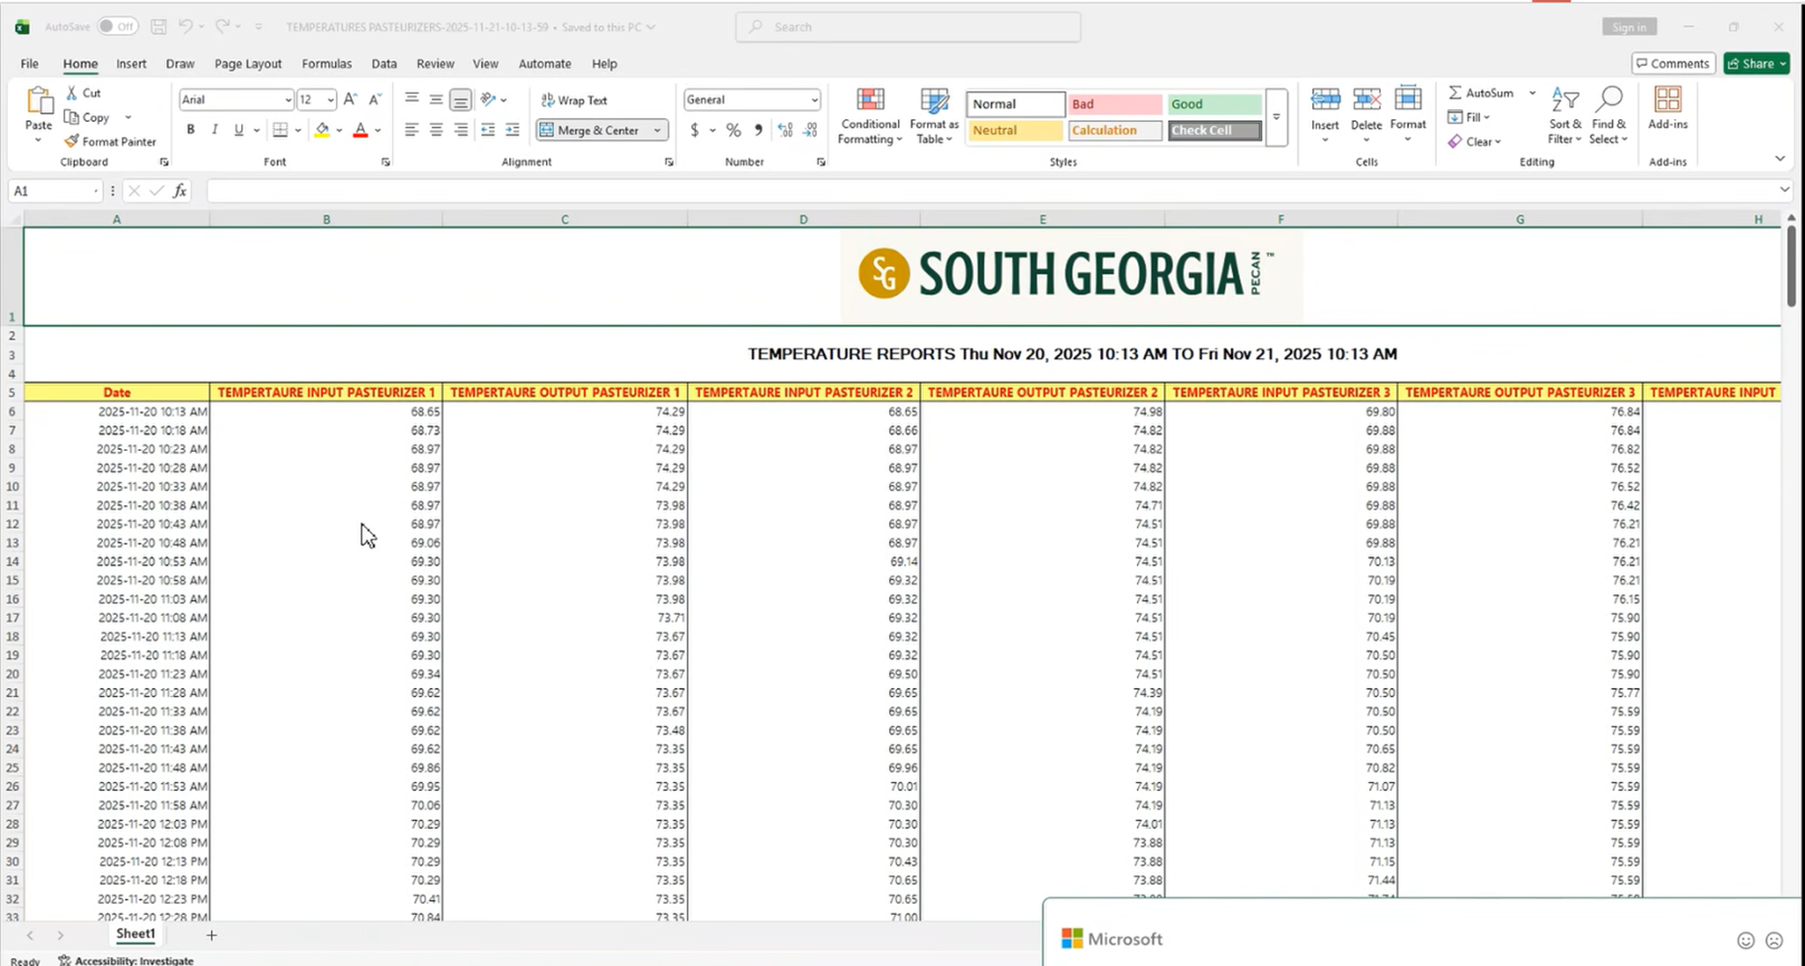The image size is (1805, 966).
Task: Open the Page Layout tab
Action: tap(248, 64)
